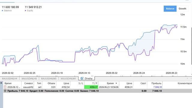Click the sell order document icon

(x=5, y=87)
